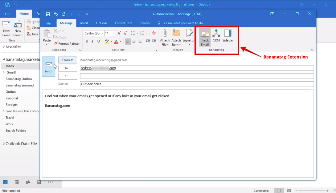Select the Inbox folder in Outlook
336x193 pixels.
click(10, 66)
